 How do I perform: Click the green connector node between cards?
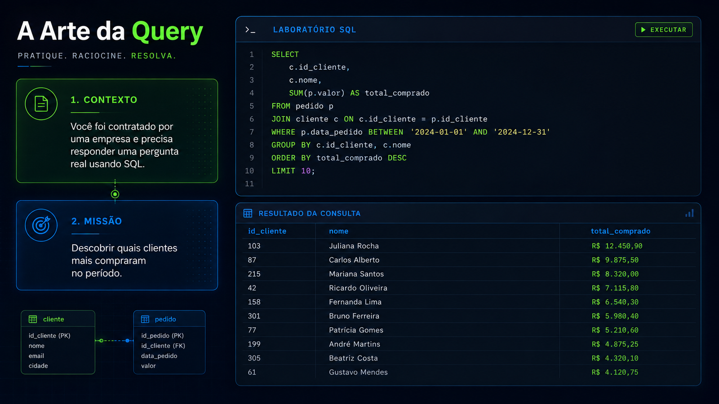point(115,194)
